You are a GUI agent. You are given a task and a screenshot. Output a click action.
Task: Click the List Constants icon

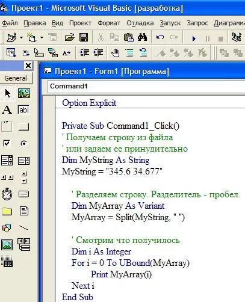point(26,53)
